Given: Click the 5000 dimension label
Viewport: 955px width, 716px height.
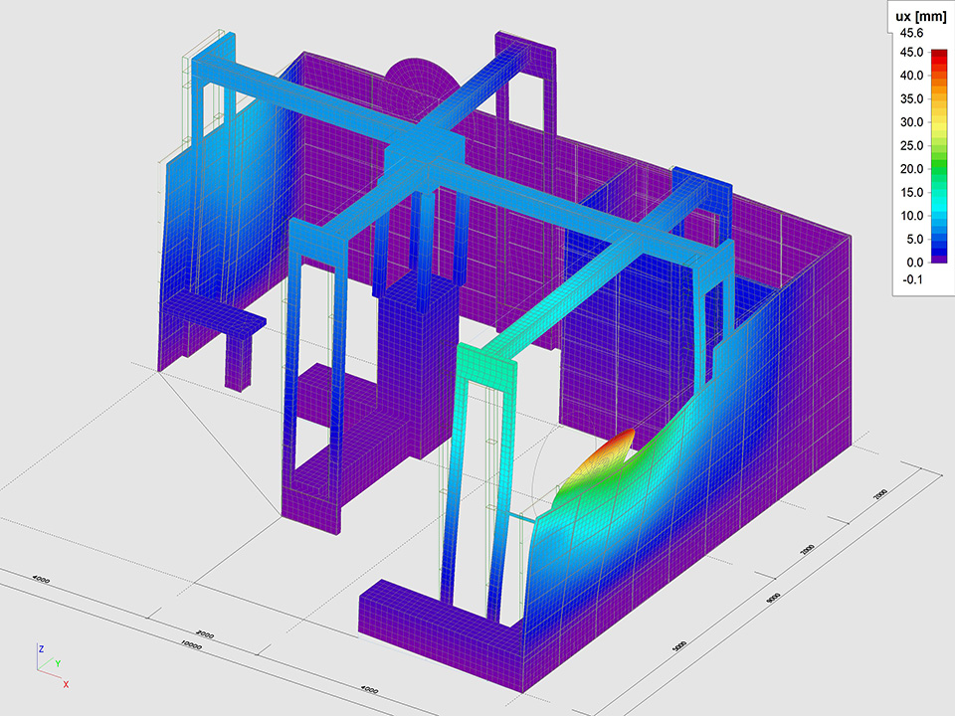Looking at the screenshot, I should [679, 645].
